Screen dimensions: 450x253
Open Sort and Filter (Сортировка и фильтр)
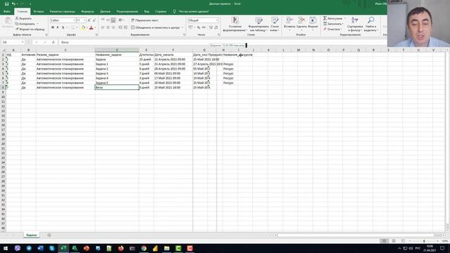pos(354,24)
